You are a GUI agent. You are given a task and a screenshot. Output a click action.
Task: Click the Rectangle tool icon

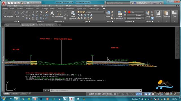tap(27, 12)
